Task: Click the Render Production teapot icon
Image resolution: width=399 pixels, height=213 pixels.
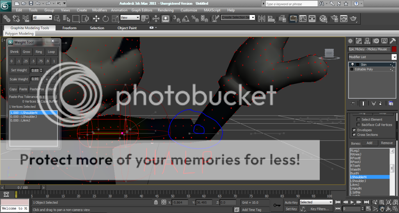Action: (x=353, y=19)
